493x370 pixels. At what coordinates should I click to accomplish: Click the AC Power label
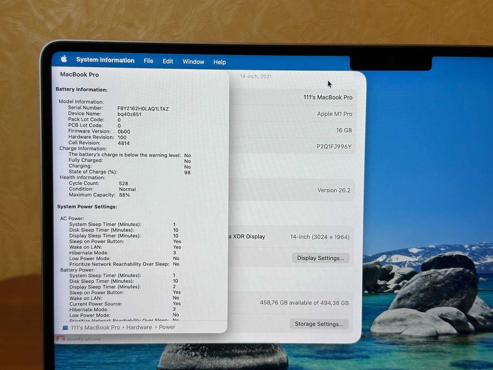tap(72, 218)
